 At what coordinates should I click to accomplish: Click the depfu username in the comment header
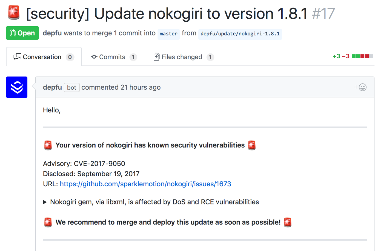pos(52,87)
